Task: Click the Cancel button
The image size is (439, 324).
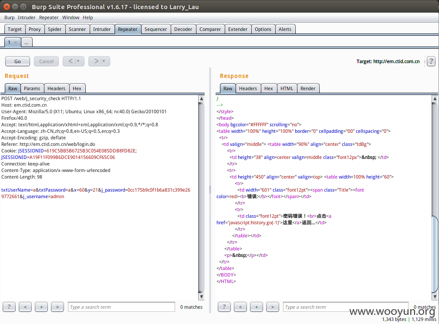Action: [x=46, y=61]
